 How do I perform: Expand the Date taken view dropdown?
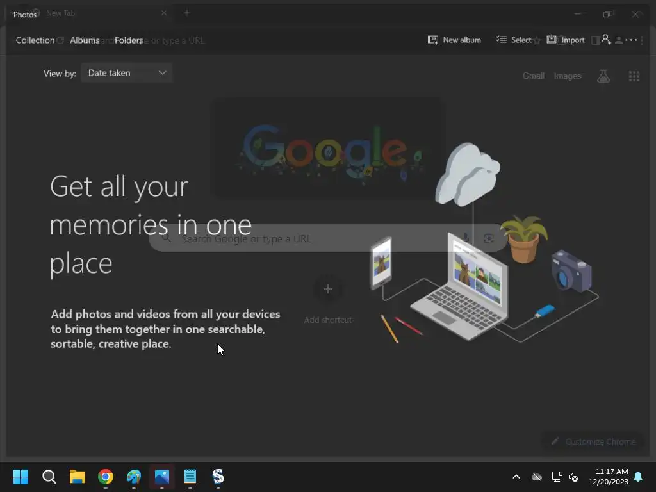tap(127, 73)
